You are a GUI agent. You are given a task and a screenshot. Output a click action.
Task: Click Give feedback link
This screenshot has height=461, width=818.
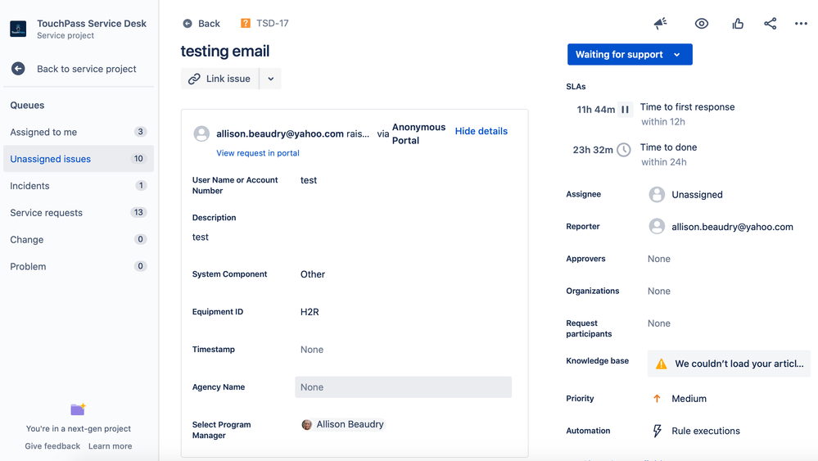[52, 446]
